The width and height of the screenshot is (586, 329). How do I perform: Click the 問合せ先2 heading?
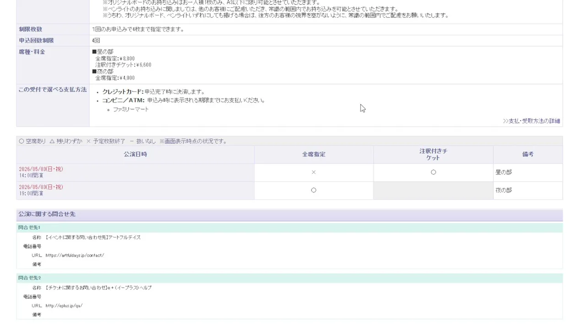pos(29,278)
